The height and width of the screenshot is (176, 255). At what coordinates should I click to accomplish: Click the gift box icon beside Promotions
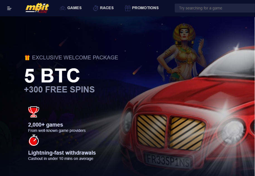pyautogui.click(x=128, y=8)
